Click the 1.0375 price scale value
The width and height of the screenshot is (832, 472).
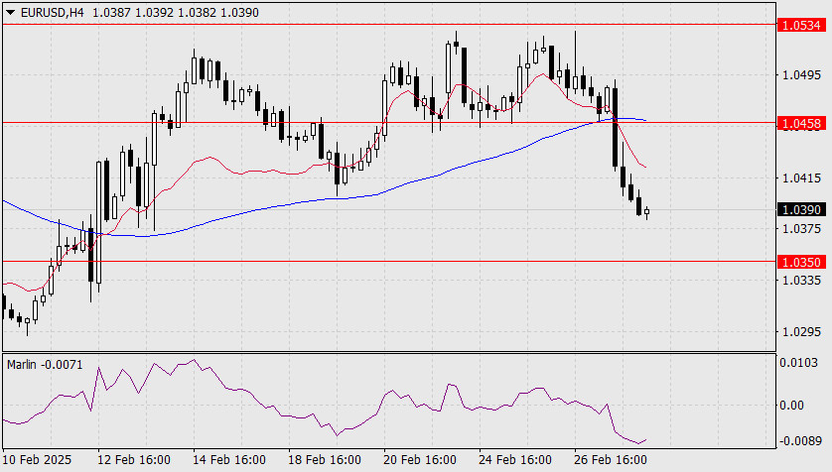click(x=802, y=228)
